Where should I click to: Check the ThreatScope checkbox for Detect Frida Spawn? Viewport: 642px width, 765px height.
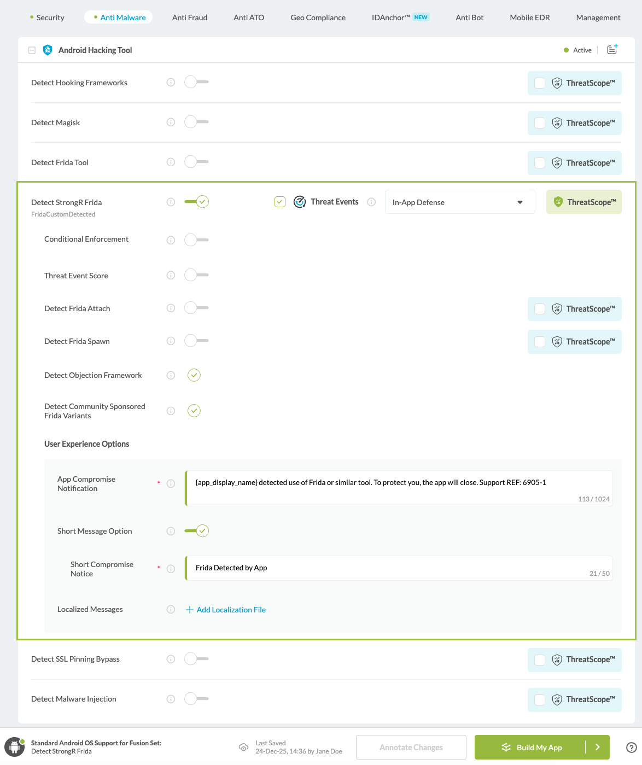tap(540, 341)
